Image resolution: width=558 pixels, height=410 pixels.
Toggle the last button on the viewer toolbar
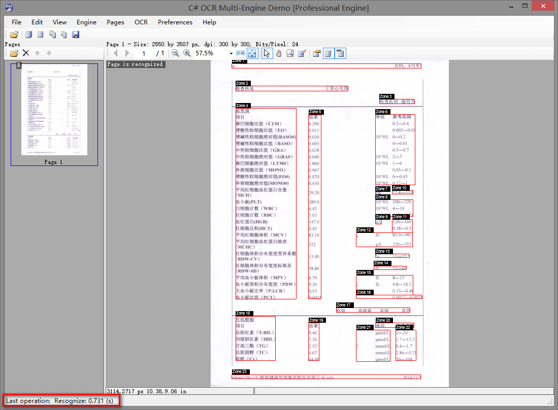340,53
